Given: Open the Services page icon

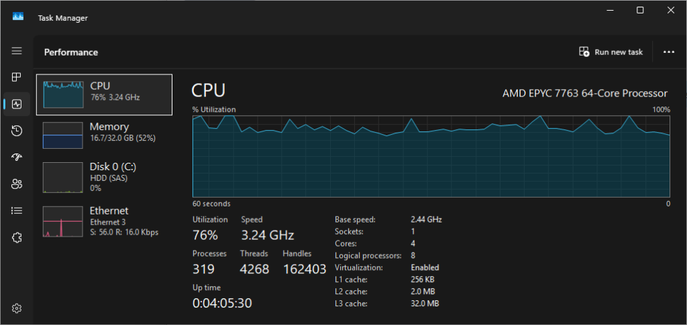Looking at the screenshot, I should click(17, 237).
